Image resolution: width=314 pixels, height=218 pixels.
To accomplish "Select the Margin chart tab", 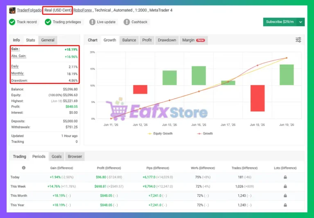I will coord(194,40).
